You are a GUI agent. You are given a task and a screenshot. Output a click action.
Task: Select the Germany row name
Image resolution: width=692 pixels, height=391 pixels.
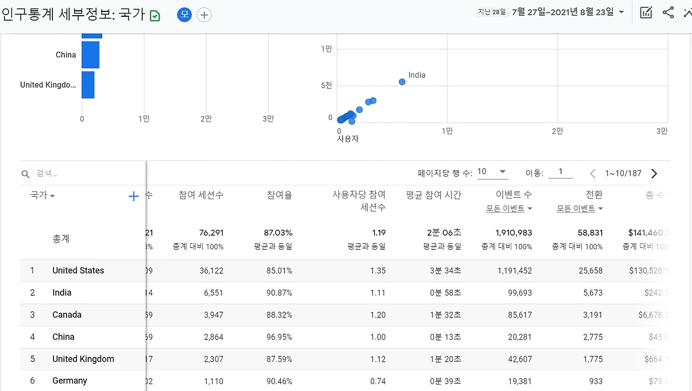70,381
